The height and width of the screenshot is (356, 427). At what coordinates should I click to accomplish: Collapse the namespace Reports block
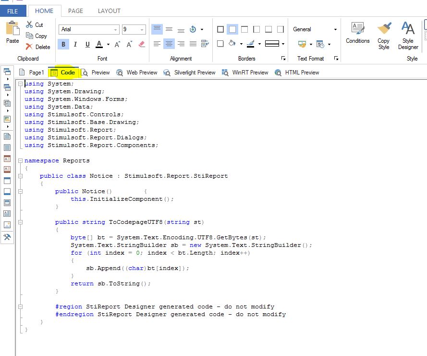20,160
